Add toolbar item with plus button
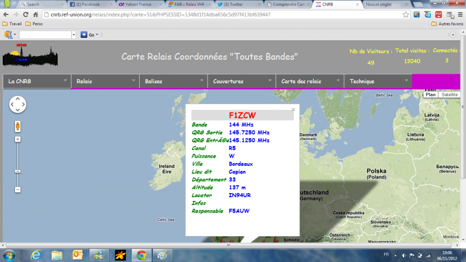This screenshot has height=262, width=466. (453, 35)
